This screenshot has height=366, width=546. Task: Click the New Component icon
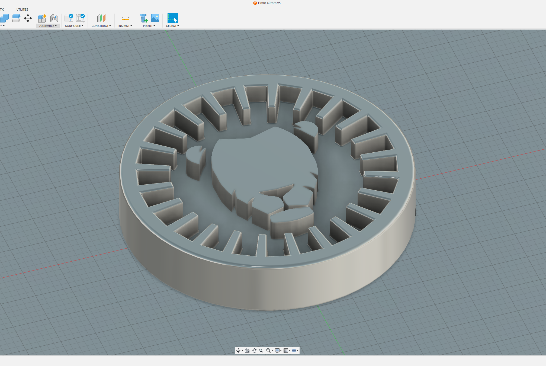tap(42, 18)
